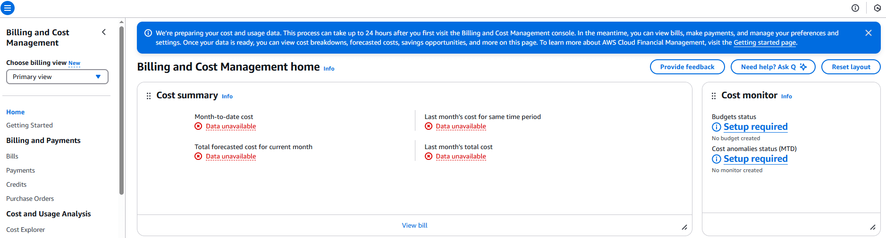Collapse the Billing and Cost Management sidebar
This screenshot has height=238, width=886.
pyautogui.click(x=104, y=32)
